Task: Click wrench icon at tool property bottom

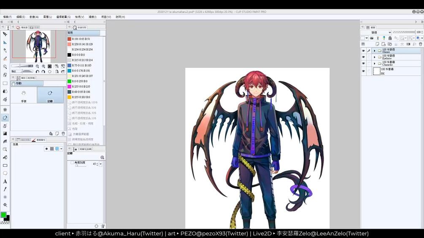Action: click(103, 226)
